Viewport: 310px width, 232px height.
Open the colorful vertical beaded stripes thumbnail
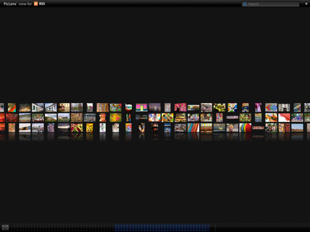[103, 108]
